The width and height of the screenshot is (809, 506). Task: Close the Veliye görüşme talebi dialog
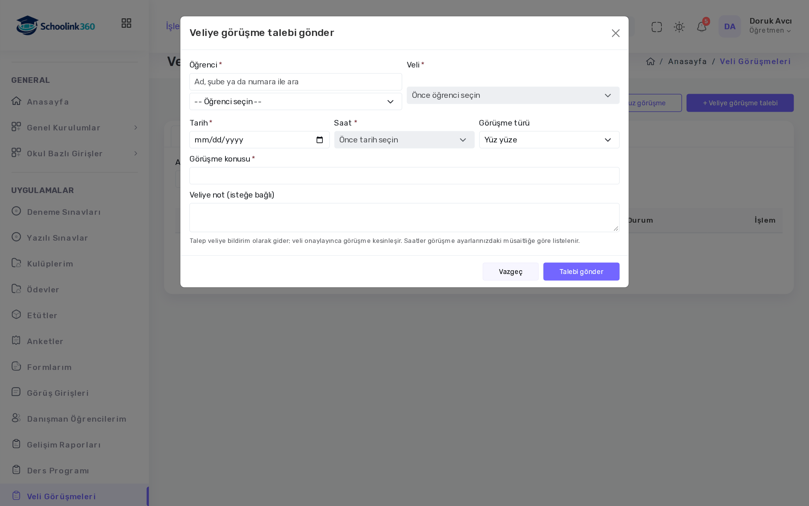point(615,33)
